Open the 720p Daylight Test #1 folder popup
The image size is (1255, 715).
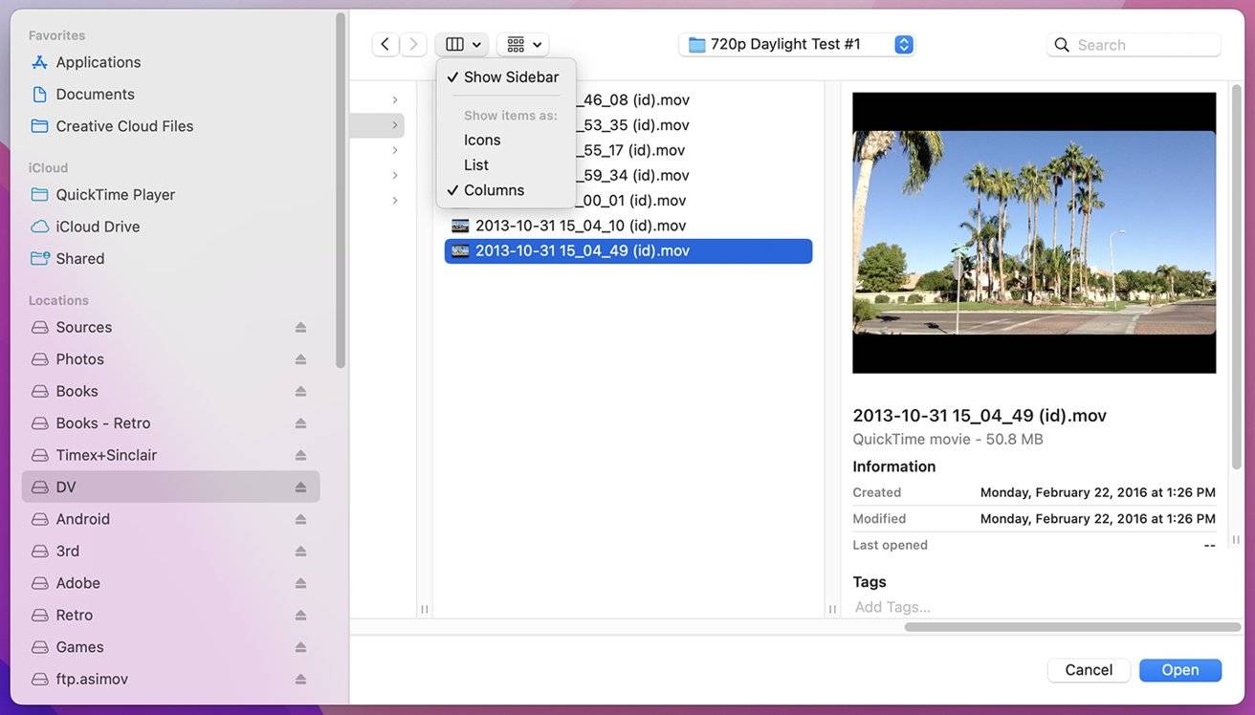point(797,44)
